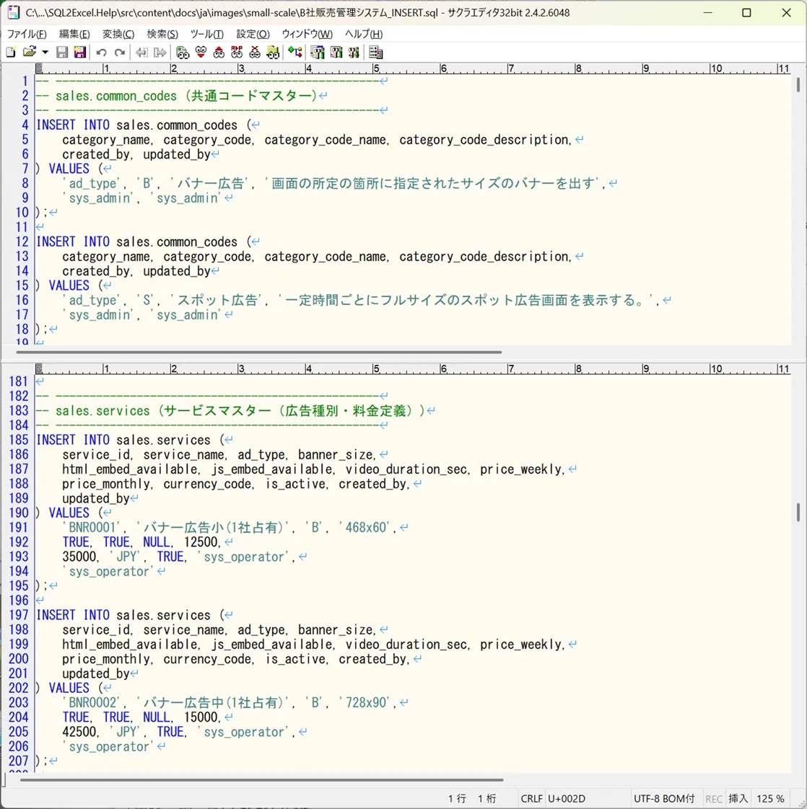This screenshot has height=809, width=807.
Task: Expand the recent files dropdown arrow beside Open
Action: tap(45, 52)
